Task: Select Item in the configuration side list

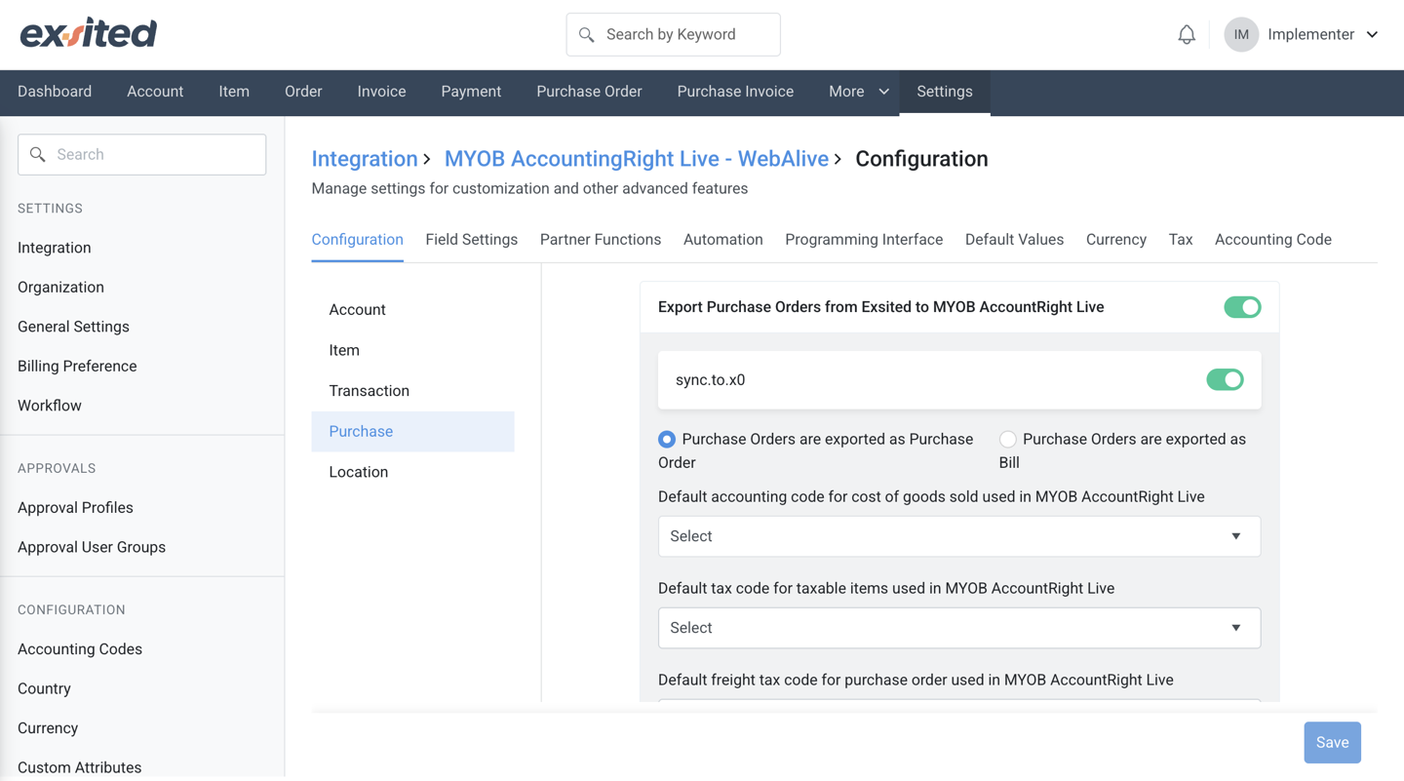Action: (412, 350)
